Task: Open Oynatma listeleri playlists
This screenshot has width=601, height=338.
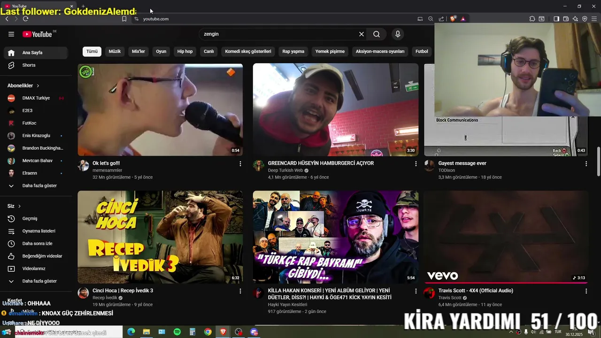Action: pyautogui.click(x=36, y=231)
